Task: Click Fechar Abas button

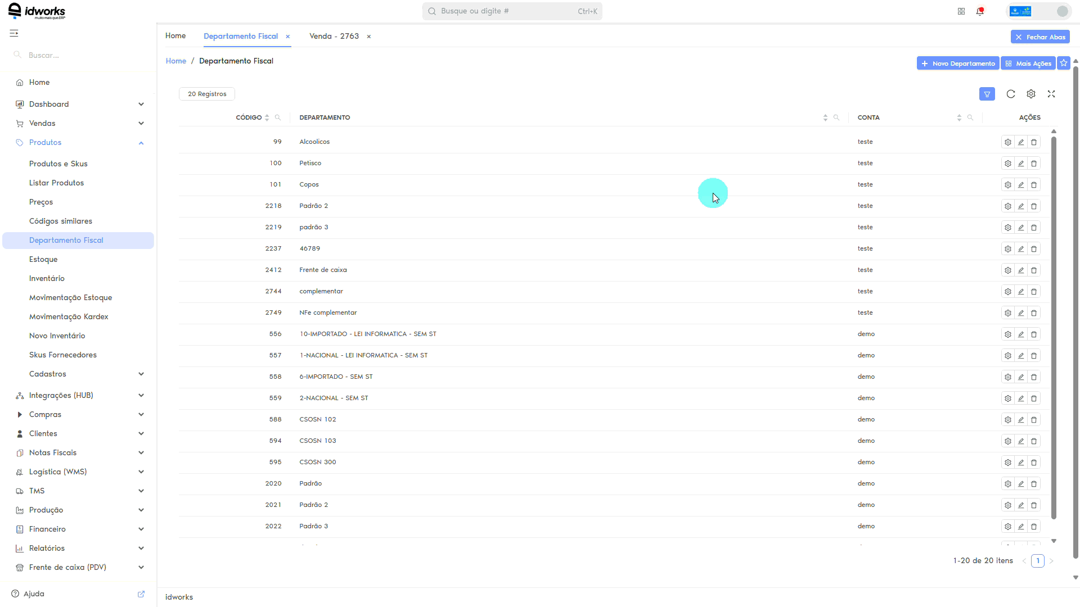Action: click(1040, 37)
